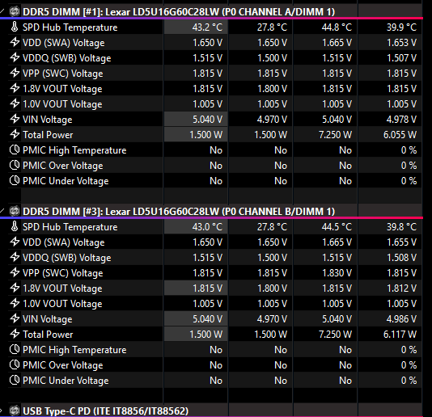Select DIMM #3 1.0V VOUT Voltage label

coord(62,304)
